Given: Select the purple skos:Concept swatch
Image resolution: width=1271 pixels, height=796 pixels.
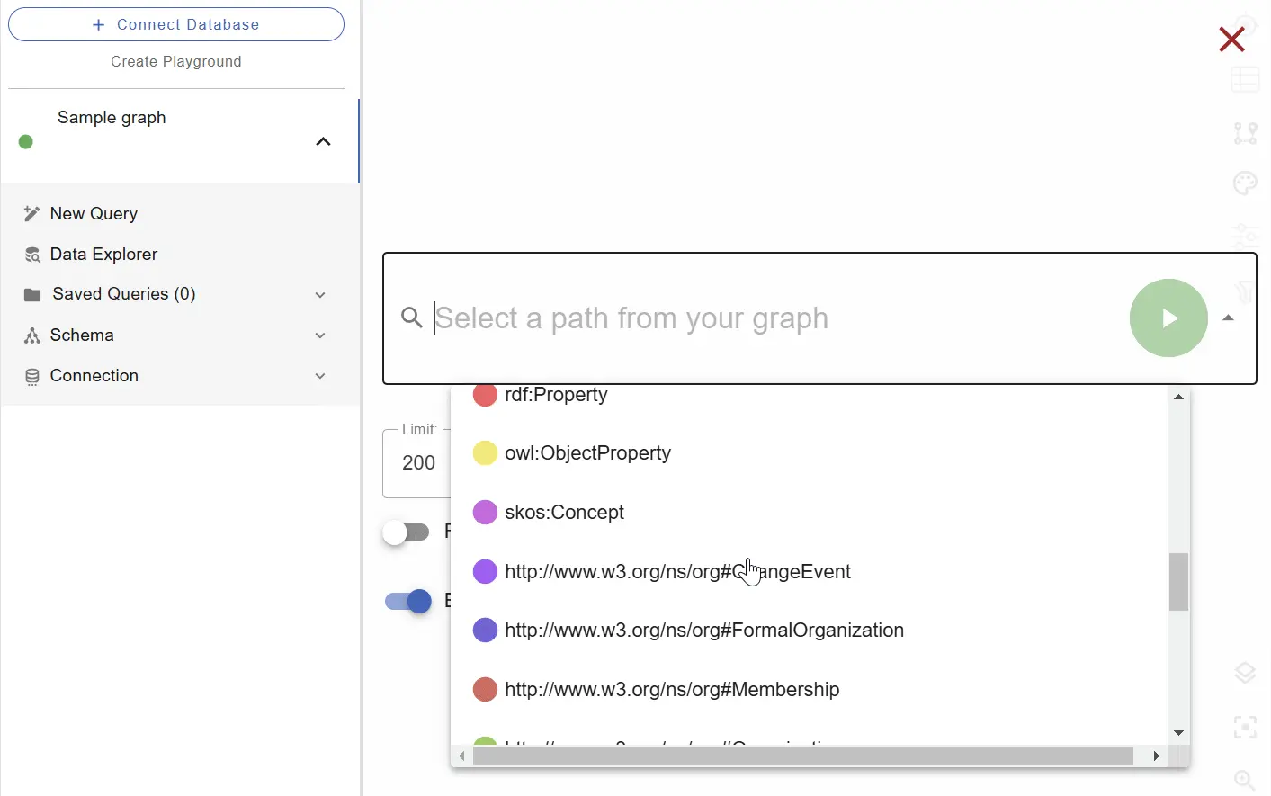Looking at the screenshot, I should 486,512.
